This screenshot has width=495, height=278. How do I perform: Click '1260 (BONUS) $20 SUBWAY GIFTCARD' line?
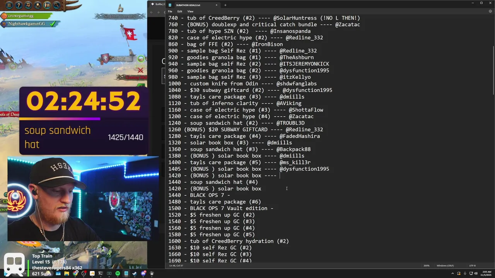(246, 129)
